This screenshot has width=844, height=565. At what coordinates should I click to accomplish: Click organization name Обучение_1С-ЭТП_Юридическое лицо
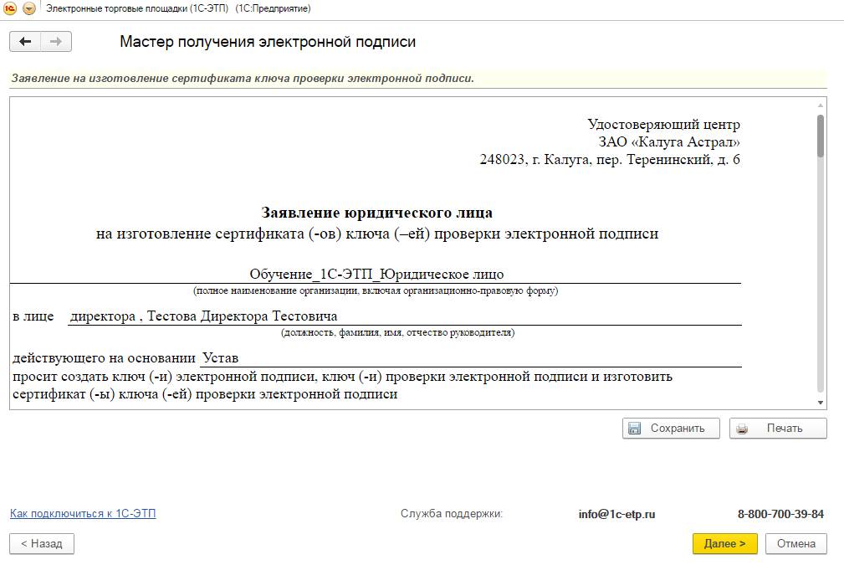click(x=376, y=275)
